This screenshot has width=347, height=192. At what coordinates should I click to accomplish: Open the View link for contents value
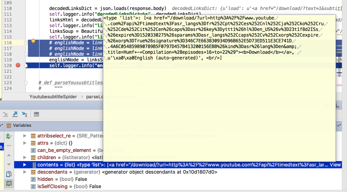coord(335,165)
